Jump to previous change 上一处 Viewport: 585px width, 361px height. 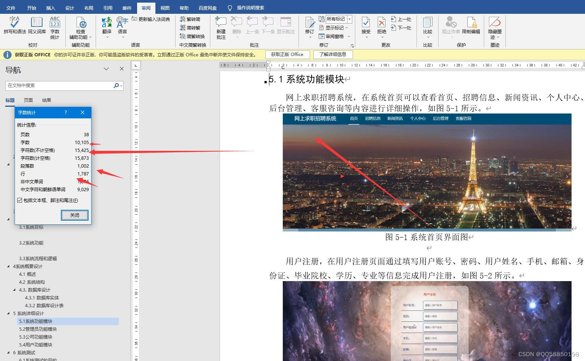(401, 19)
